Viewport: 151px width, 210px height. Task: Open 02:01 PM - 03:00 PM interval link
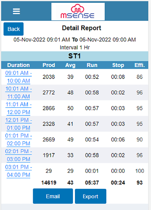(19, 155)
